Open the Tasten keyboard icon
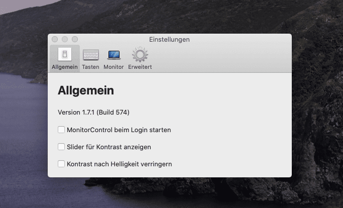The height and width of the screenshot is (208, 343). (91, 55)
